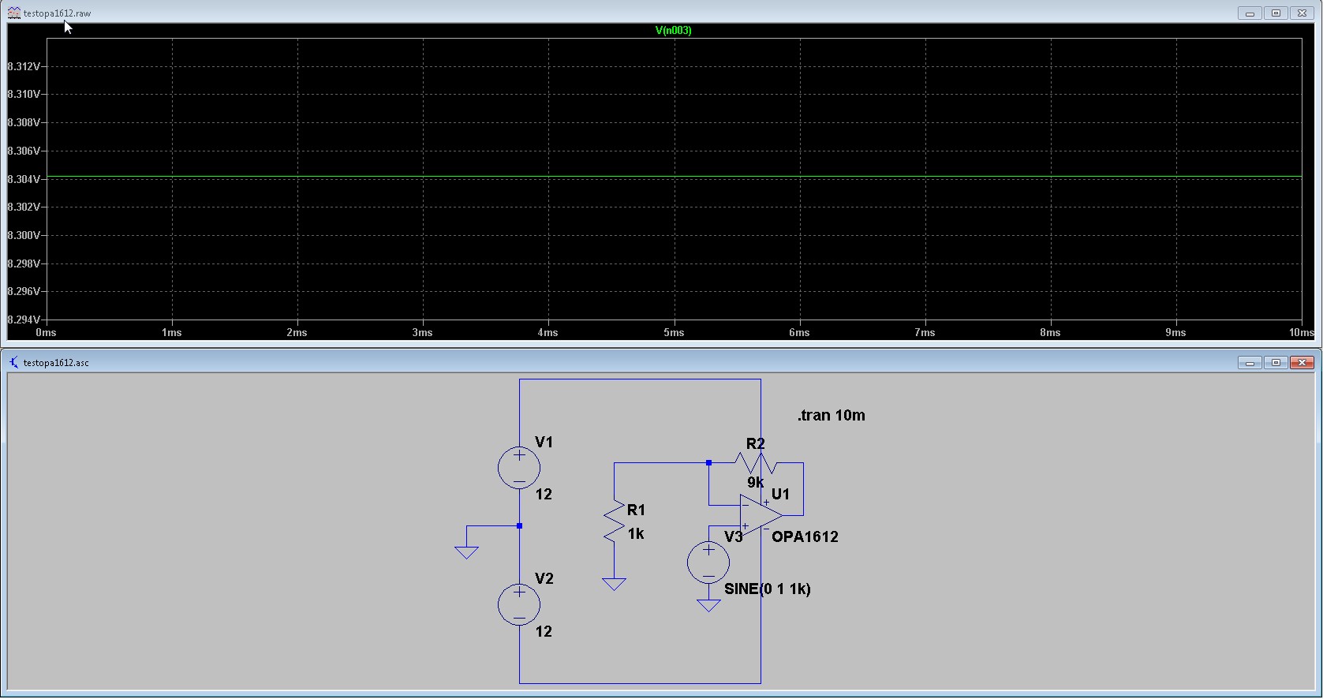Click the wire junction left of R2
Viewport: 1323px width, 699px height.
(x=708, y=462)
